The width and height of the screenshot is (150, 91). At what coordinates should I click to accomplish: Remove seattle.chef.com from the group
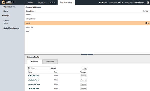(83, 76)
